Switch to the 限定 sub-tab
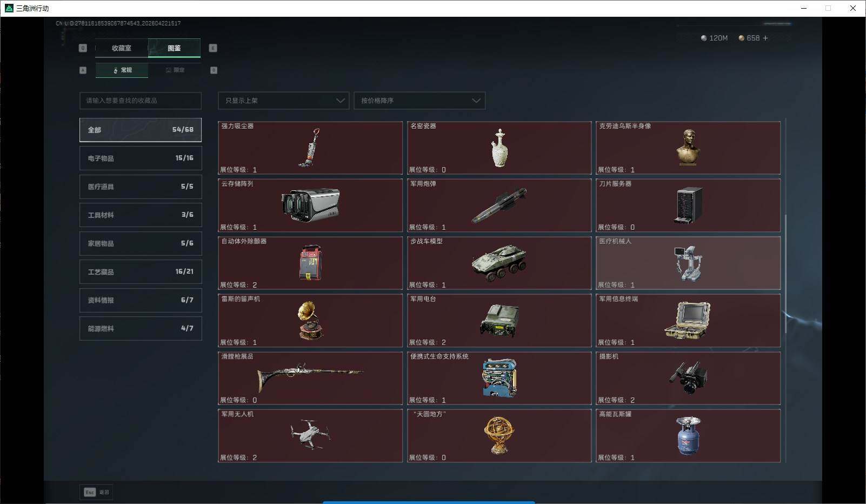 coord(175,70)
